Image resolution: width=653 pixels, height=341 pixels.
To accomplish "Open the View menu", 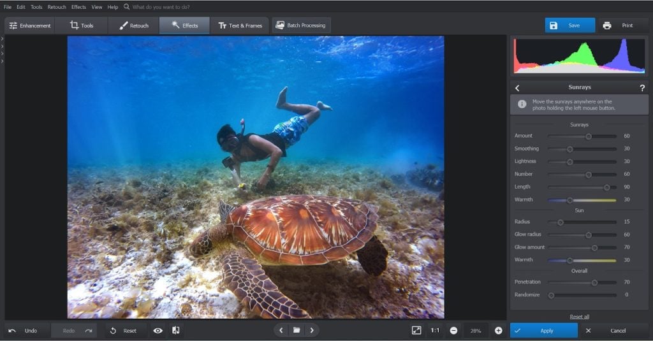I will (x=97, y=7).
